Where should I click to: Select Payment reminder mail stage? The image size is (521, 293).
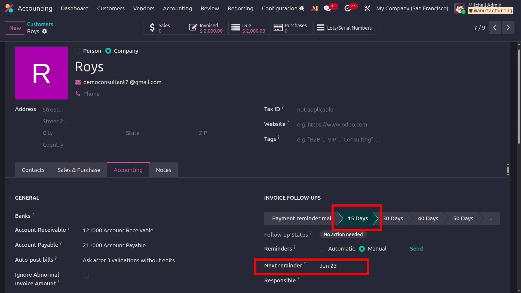301,218
